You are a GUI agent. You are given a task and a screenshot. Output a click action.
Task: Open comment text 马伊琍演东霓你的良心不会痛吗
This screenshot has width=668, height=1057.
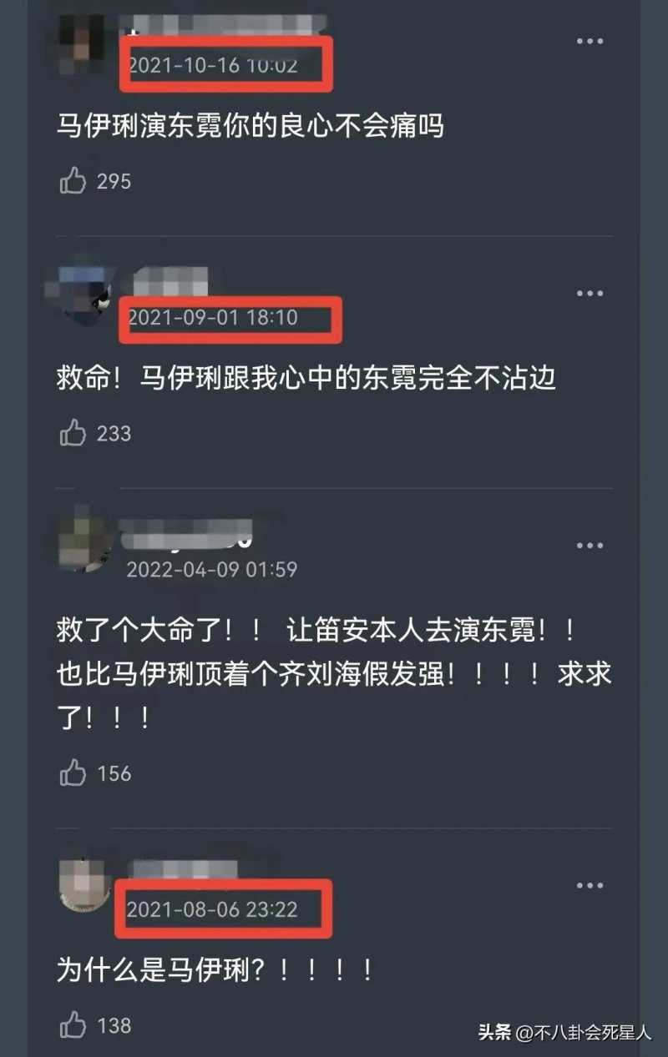[250, 127]
